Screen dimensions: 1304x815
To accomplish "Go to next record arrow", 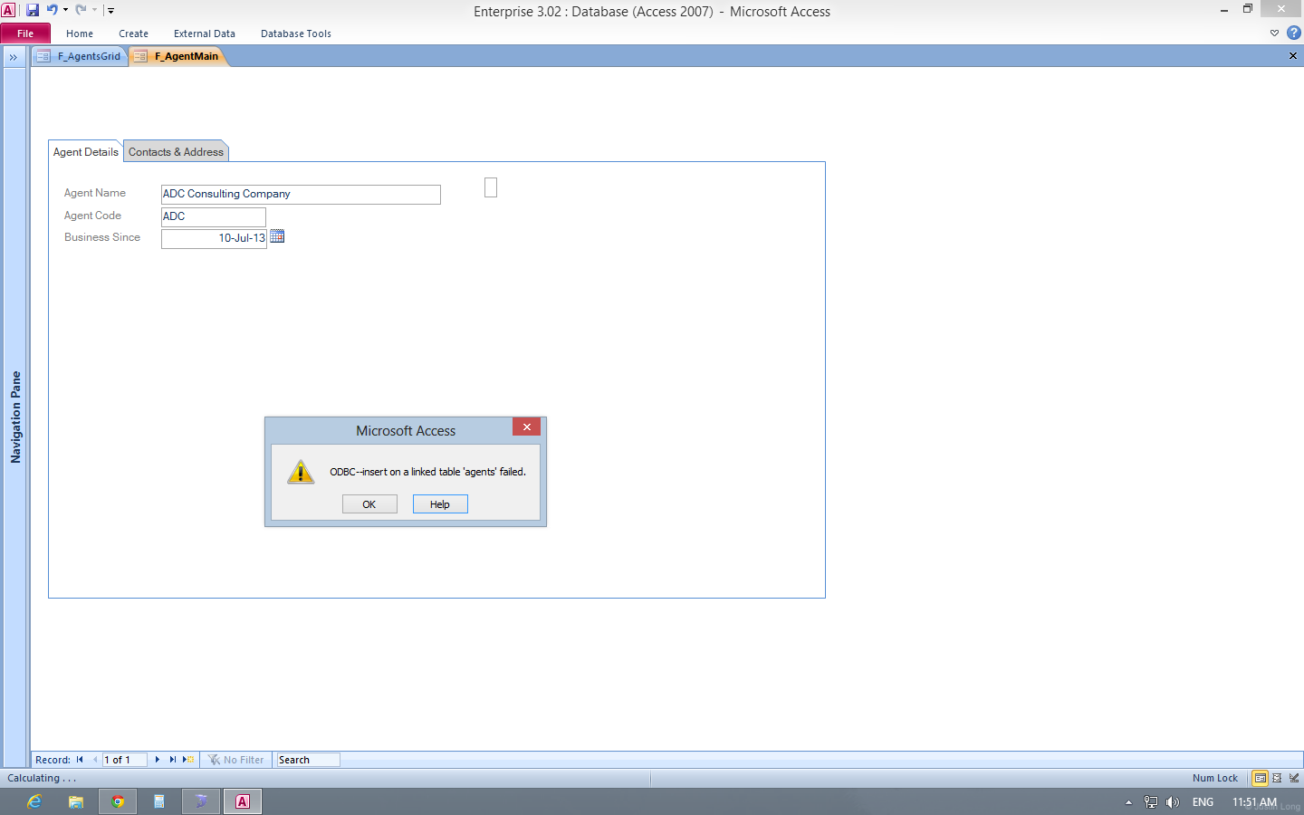I will 157,760.
